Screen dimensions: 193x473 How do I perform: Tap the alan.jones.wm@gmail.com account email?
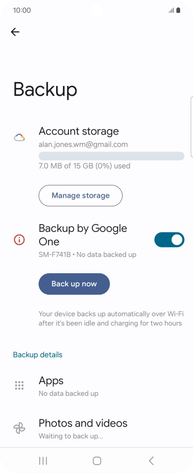click(83, 145)
